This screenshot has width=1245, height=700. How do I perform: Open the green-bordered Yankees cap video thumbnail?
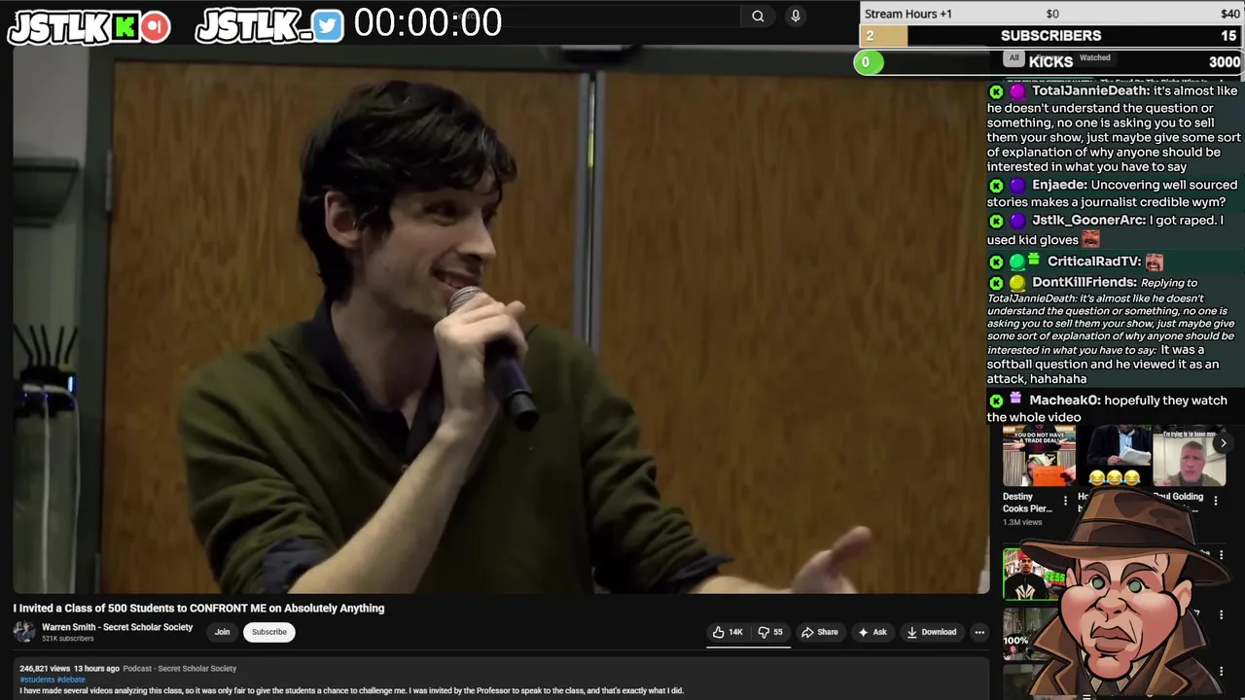point(1034,574)
